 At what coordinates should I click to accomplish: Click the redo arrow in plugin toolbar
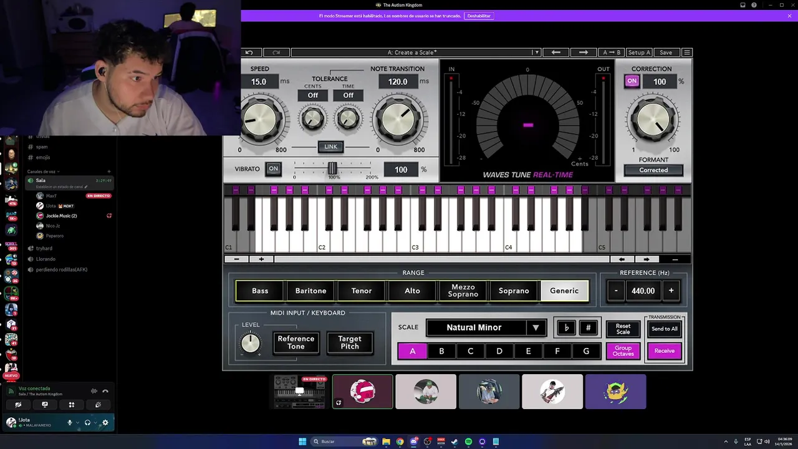click(276, 52)
